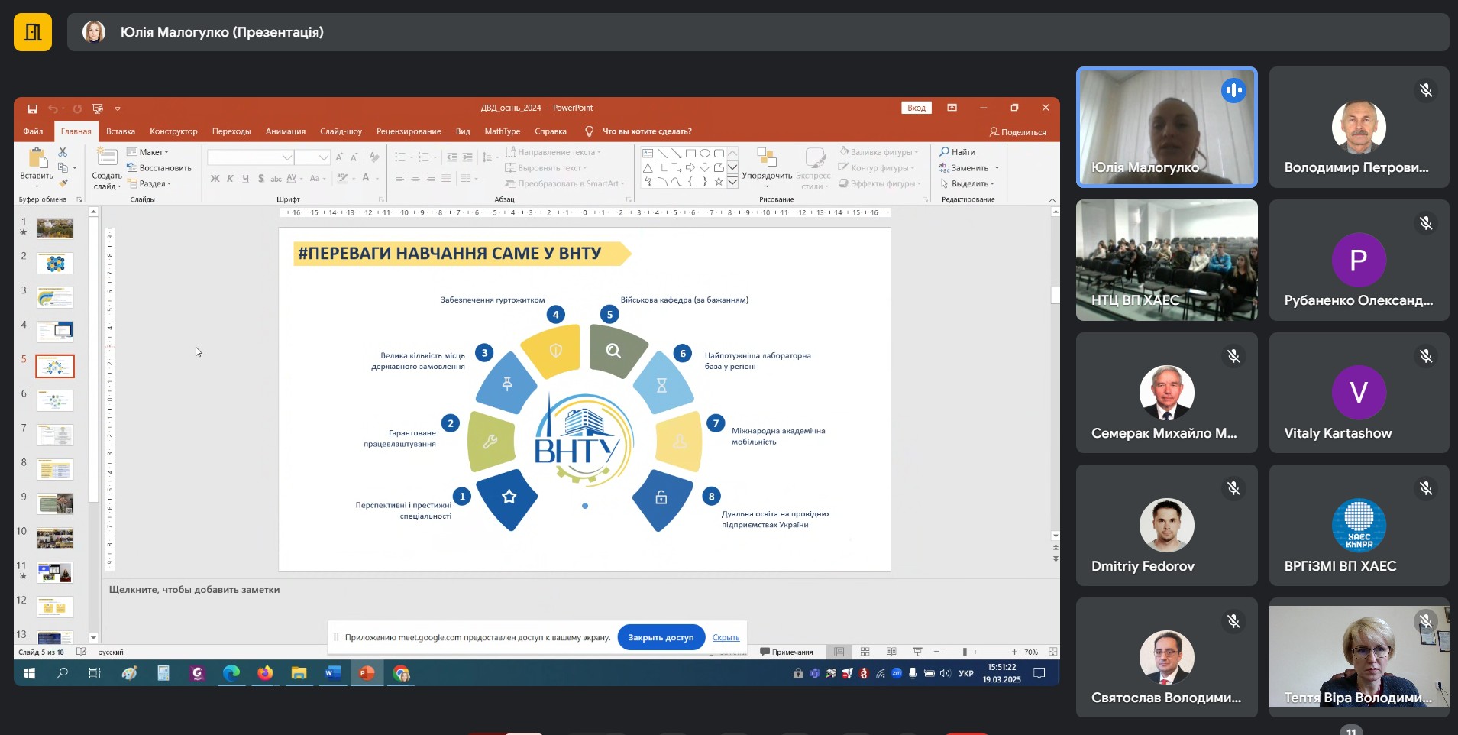Toggle the normal view mode button
The width and height of the screenshot is (1458, 735).
(839, 652)
